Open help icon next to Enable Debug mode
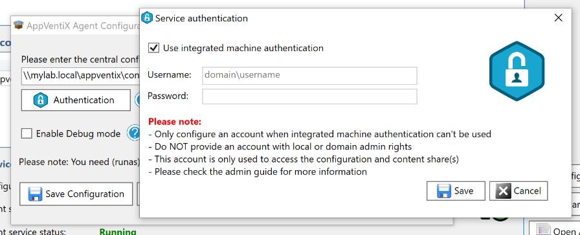 133,133
